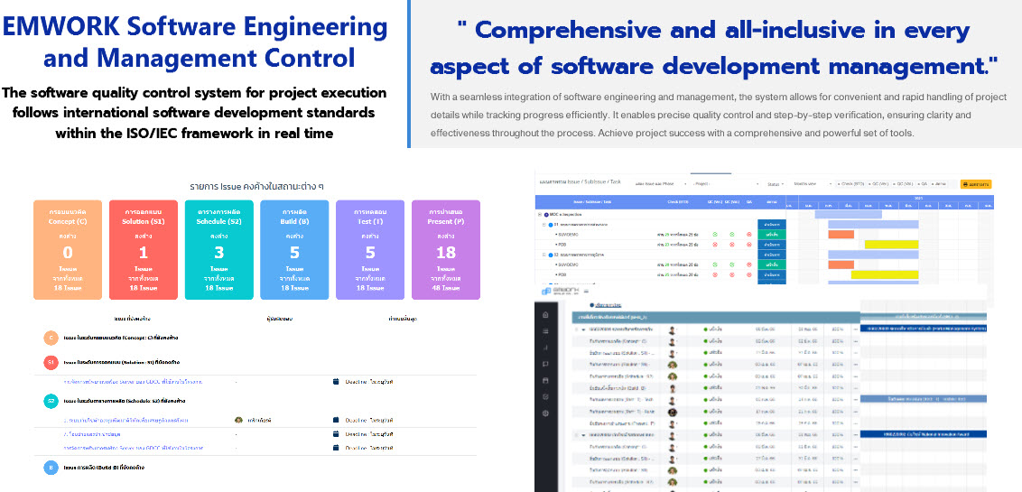
Task: Click the avatar in the first task list row
Action: pos(672,330)
